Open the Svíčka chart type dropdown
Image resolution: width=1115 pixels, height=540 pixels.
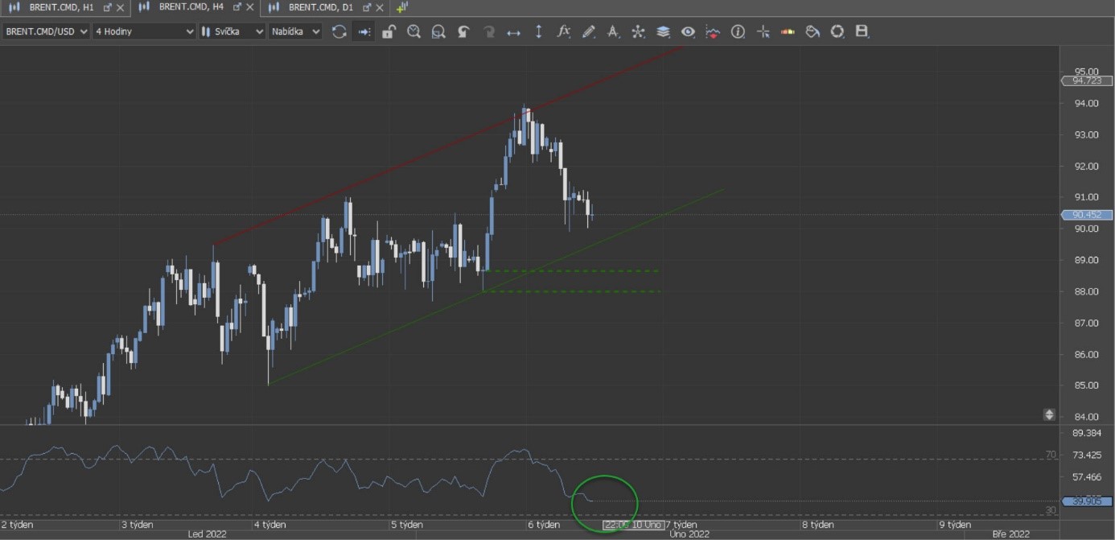tap(232, 31)
